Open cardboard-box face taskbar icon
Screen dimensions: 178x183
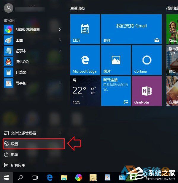coord(93,178)
